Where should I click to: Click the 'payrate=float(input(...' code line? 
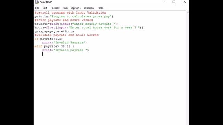tap(77, 24)
